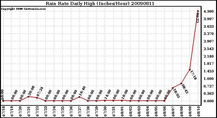Click the 17:18 time annotation
217x118 pixels.
pyautogui.click(x=193, y=75)
